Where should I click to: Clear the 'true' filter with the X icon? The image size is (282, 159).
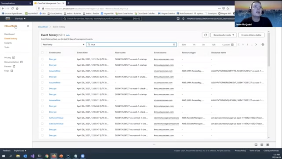[x=174, y=45]
